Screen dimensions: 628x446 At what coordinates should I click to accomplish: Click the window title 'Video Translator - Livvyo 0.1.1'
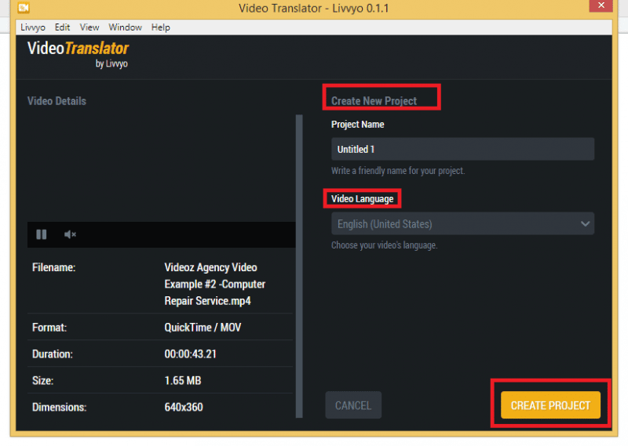click(313, 8)
